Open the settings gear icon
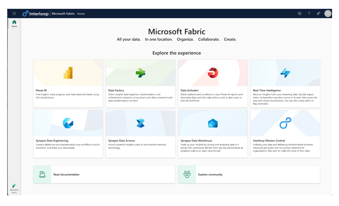Viewport: 339px width, 206px height. click(299, 14)
